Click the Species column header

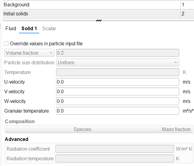(x=82, y=129)
